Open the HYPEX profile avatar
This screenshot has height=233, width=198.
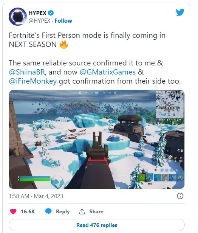tap(18, 17)
